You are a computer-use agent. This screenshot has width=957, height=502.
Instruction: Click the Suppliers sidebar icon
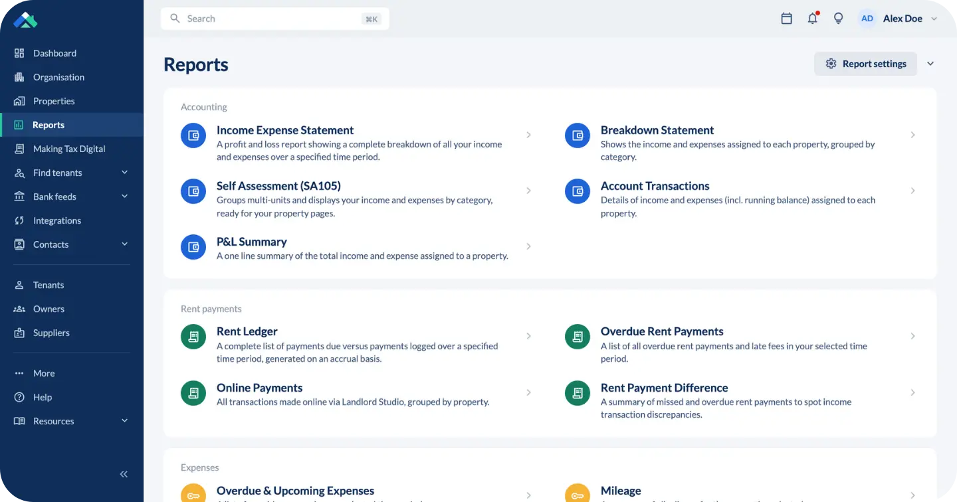point(19,333)
